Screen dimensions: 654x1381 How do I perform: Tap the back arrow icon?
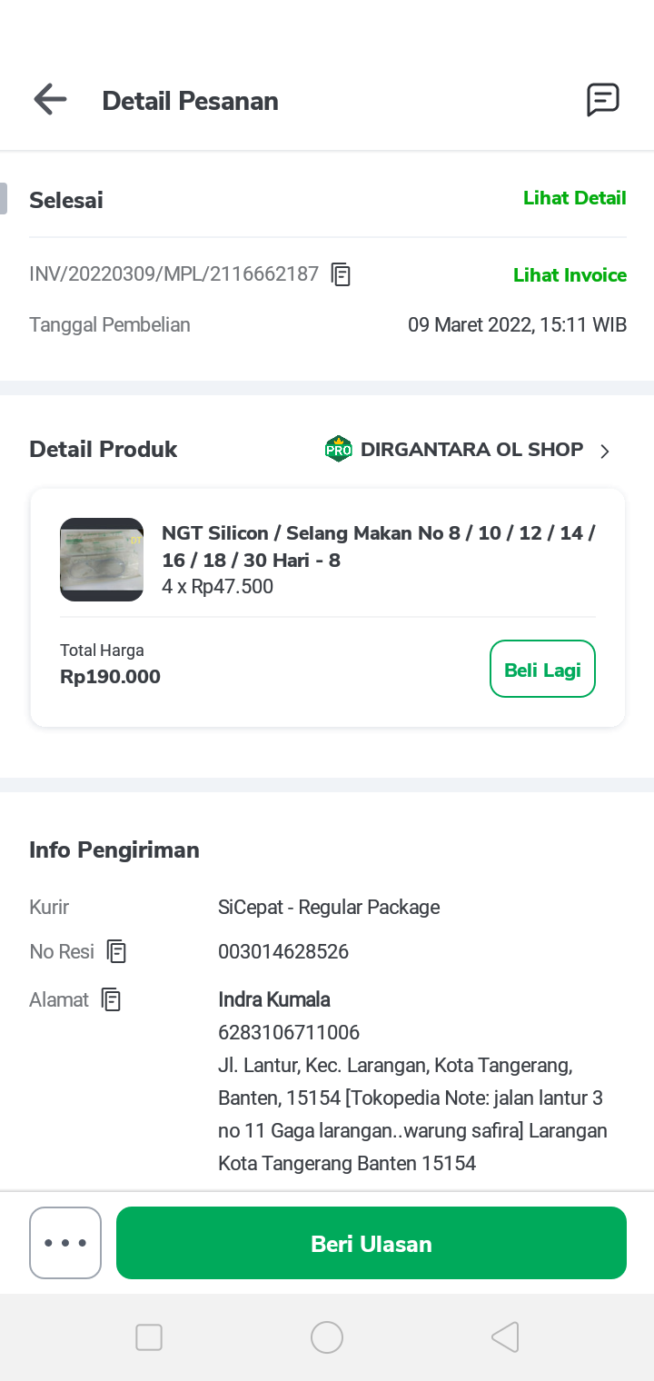tap(50, 100)
